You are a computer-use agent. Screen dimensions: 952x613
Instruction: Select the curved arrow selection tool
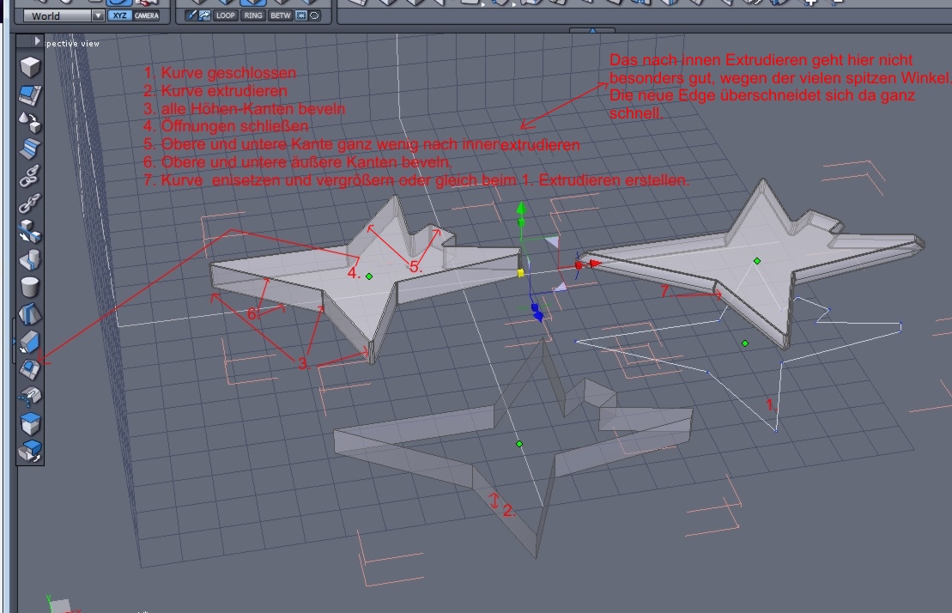click(x=204, y=15)
